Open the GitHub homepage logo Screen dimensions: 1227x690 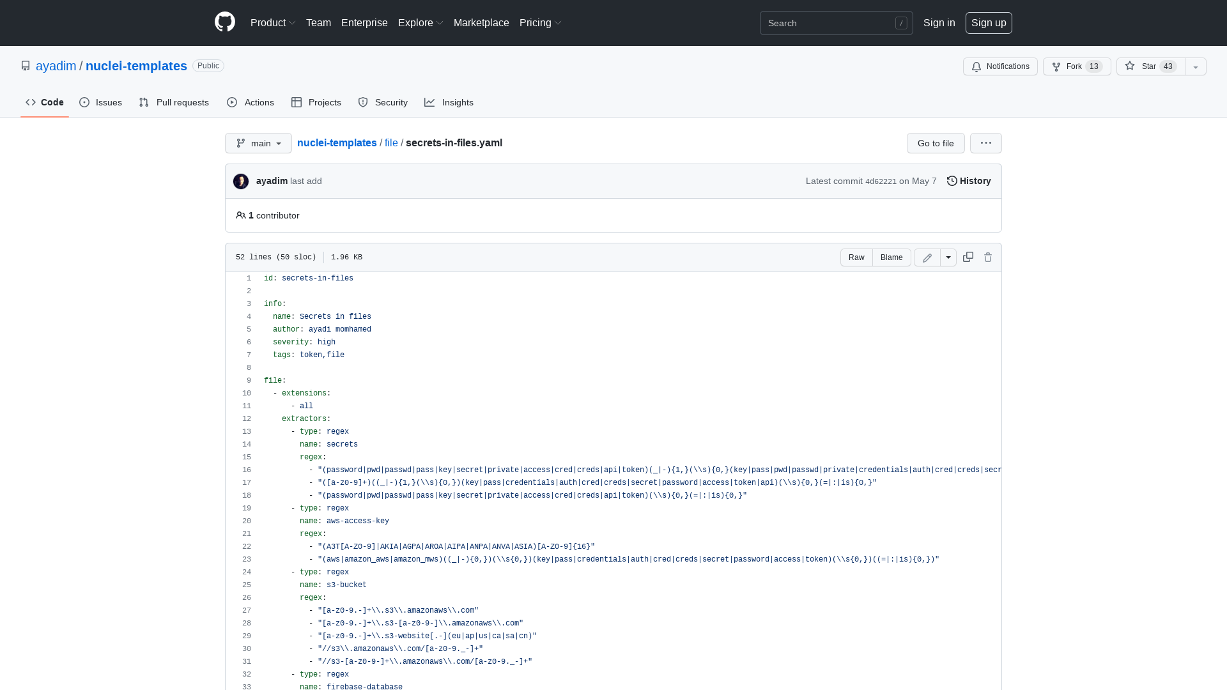coord(225,22)
